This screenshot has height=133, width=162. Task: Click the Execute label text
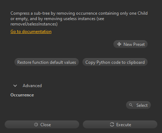coord(123,125)
